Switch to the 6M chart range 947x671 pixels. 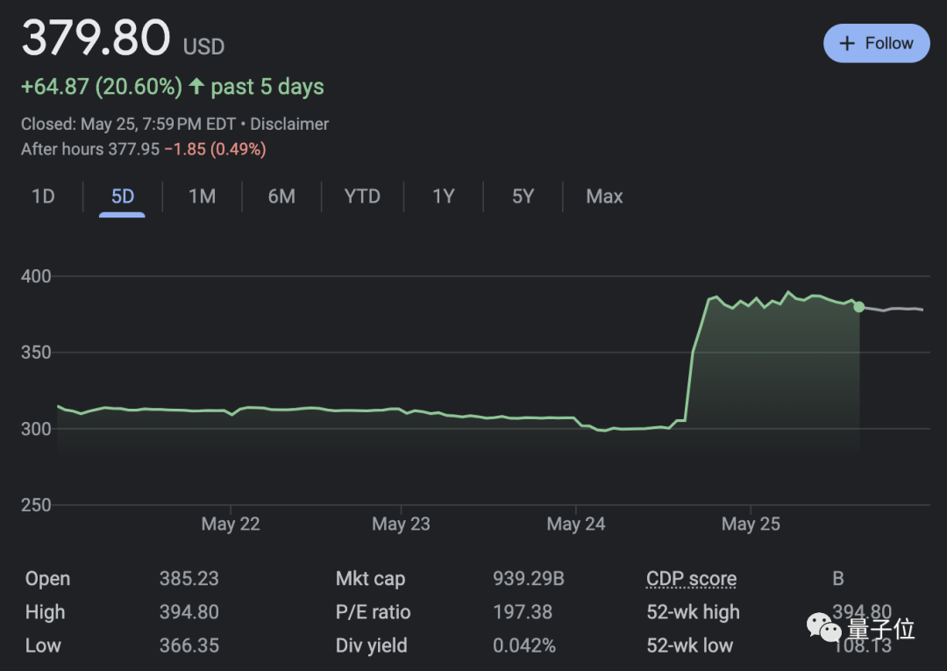(281, 196)
